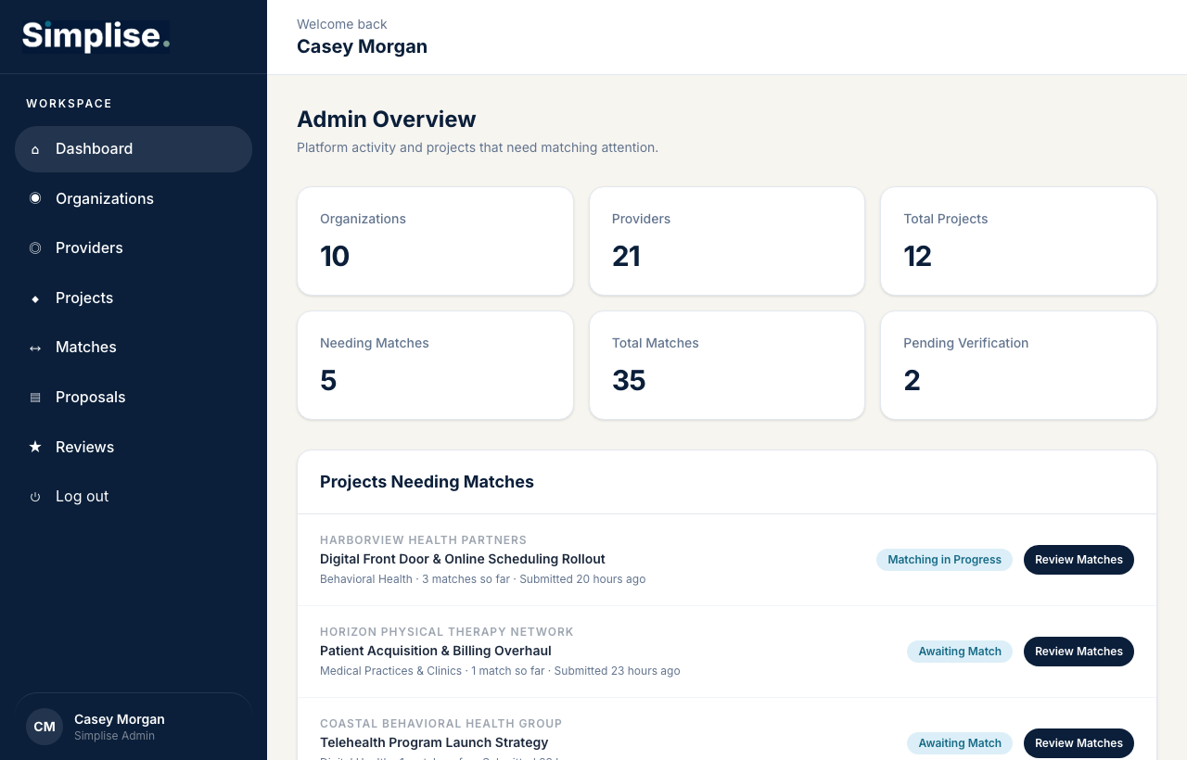Click the Dashboard home icon
The height and width of the screenshot is (760, 1187).
click(x=35, y=149)
